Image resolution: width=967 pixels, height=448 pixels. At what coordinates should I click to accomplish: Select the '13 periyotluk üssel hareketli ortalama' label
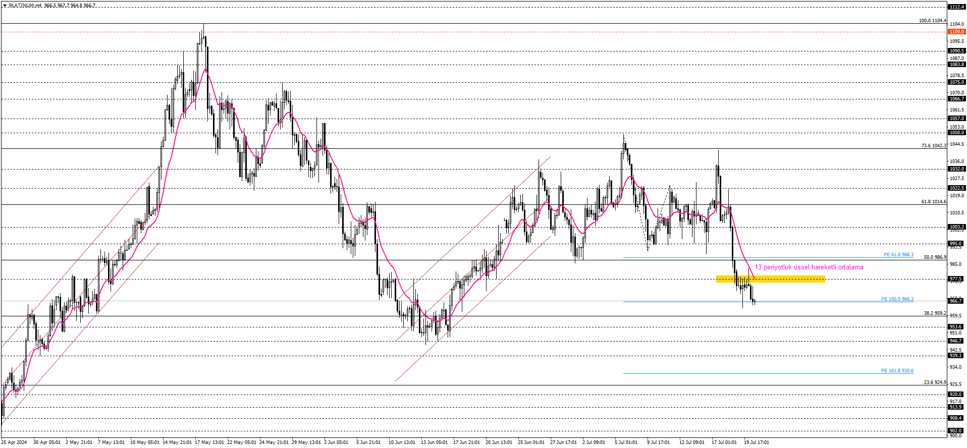pos(809,267)
